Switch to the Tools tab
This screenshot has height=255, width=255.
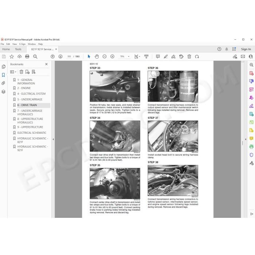coord(18,49)
